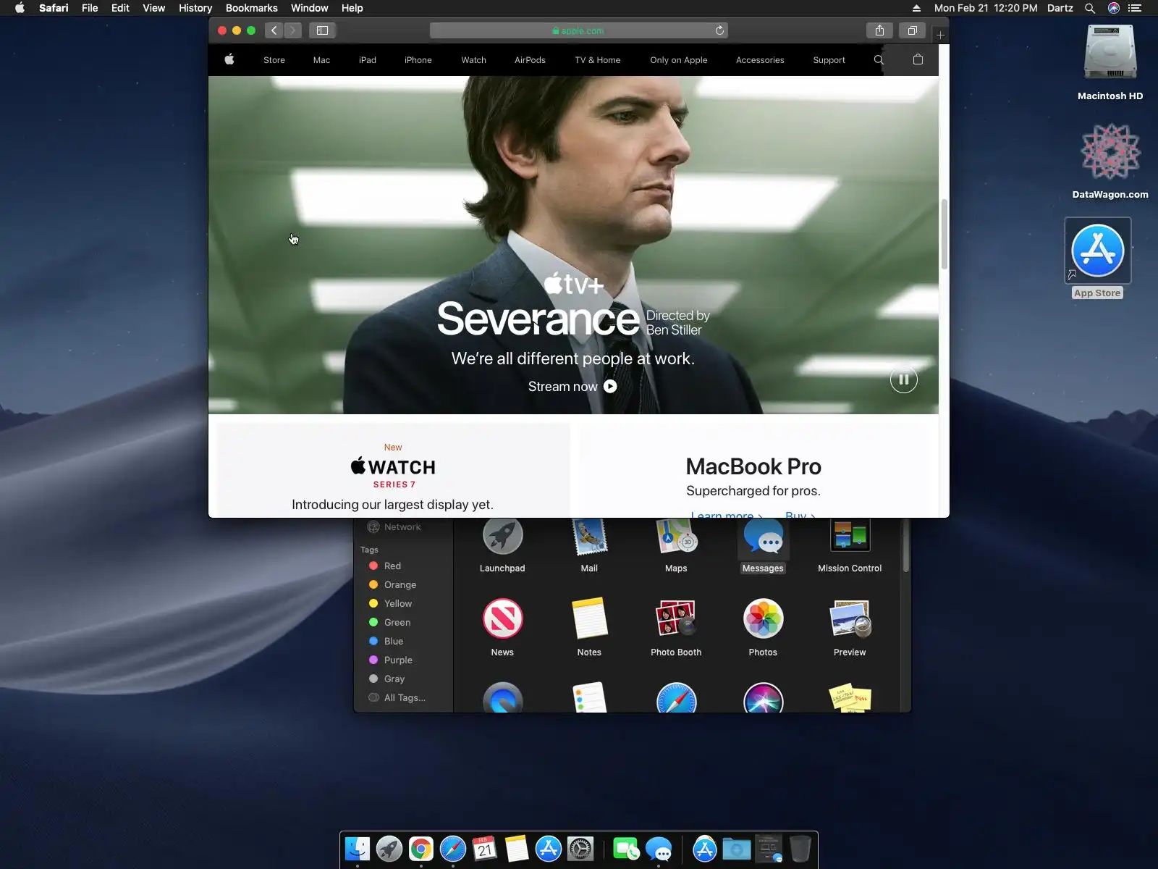Activate Siri from the menu bar
The width and height of the screenshot is (1158, 869).
[x=1113, y=8]
